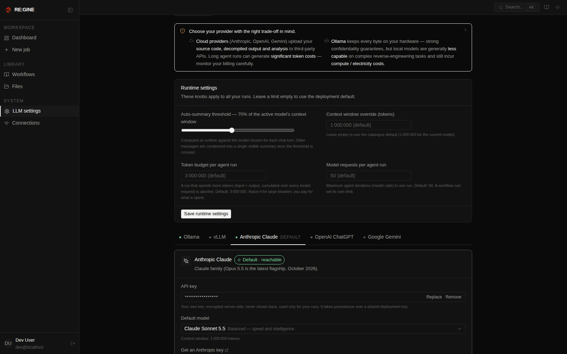567x354 pixels.
Task: Click the Anthropic Claude sparkle provider icon
Action: coord(186,261)
